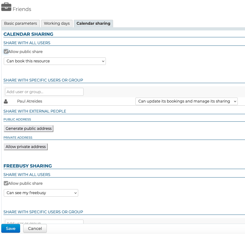Click the Calendar Sharing section heading

tap(28, 34)
